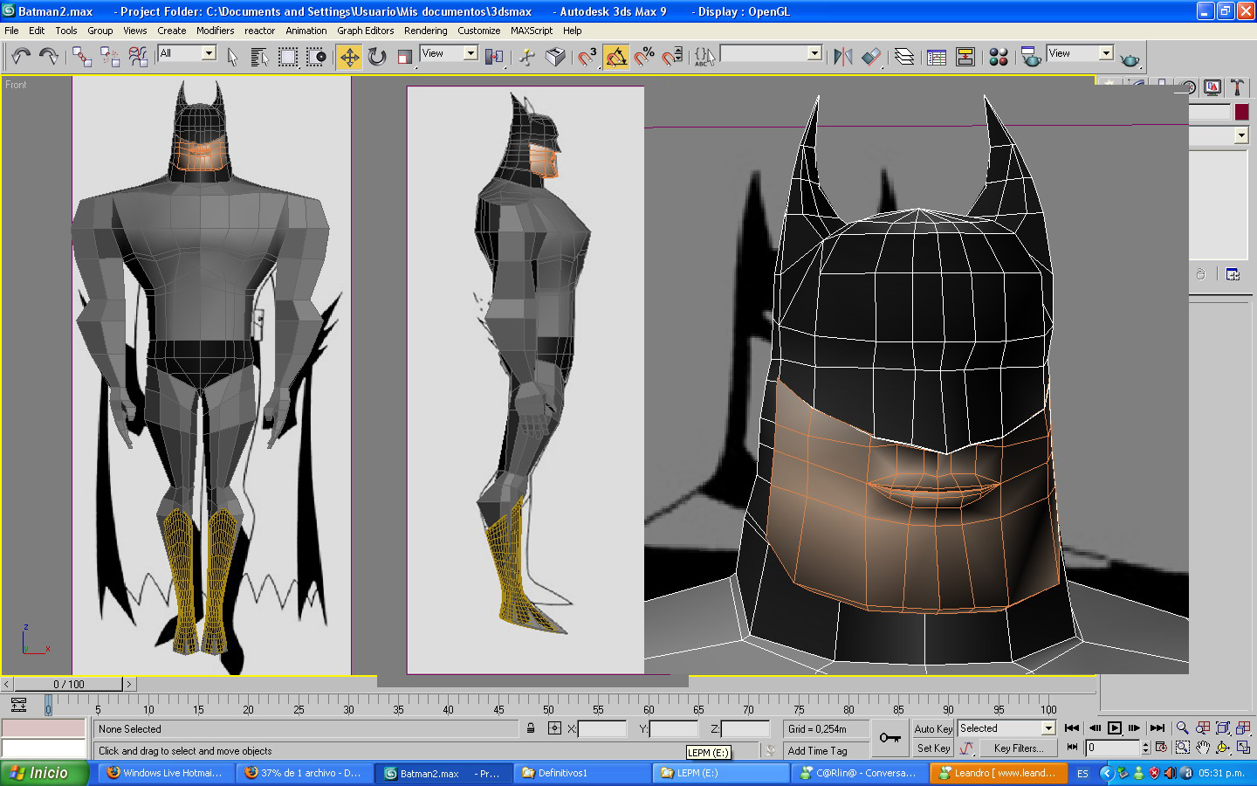Toggle the Auto Key mode
The width and height of the screenshot is (1257, 786).
(x=932, y=728)
